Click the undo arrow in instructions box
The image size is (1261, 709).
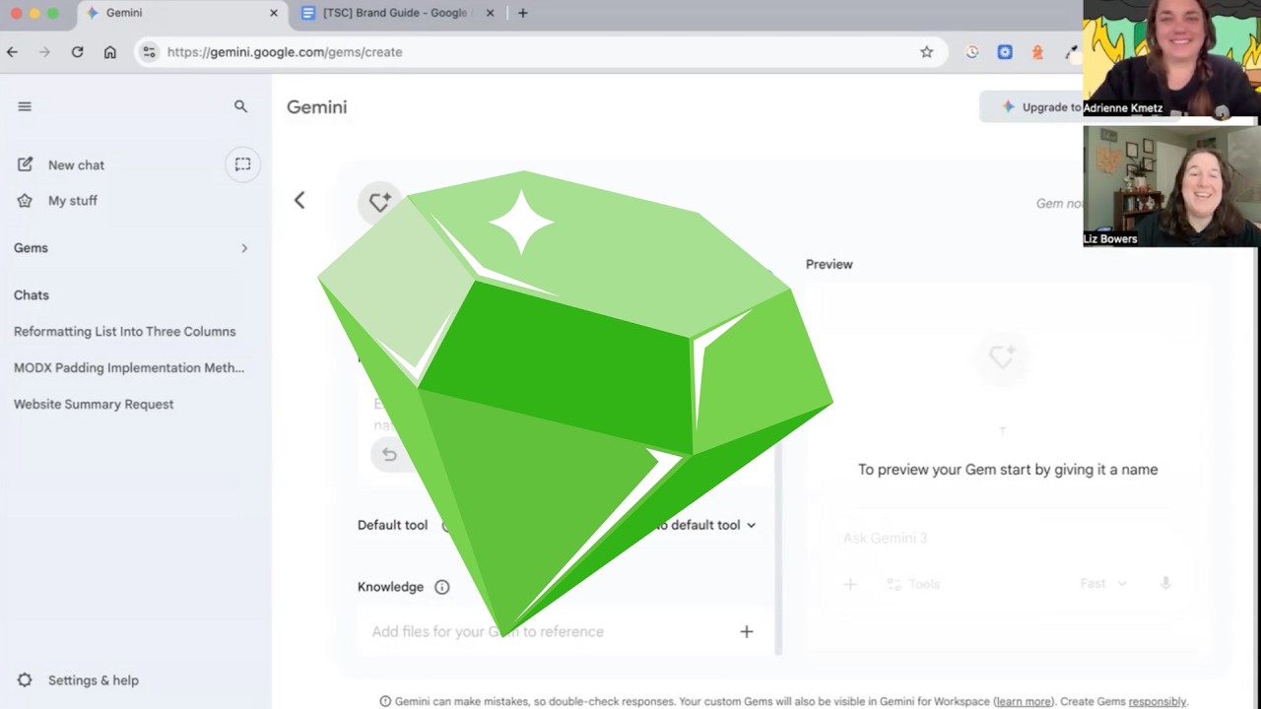point(389,454)
